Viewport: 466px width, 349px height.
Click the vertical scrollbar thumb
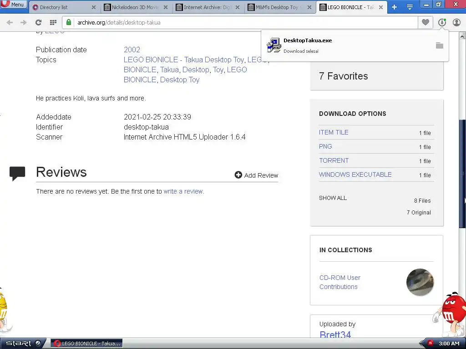tap(462, 174)
